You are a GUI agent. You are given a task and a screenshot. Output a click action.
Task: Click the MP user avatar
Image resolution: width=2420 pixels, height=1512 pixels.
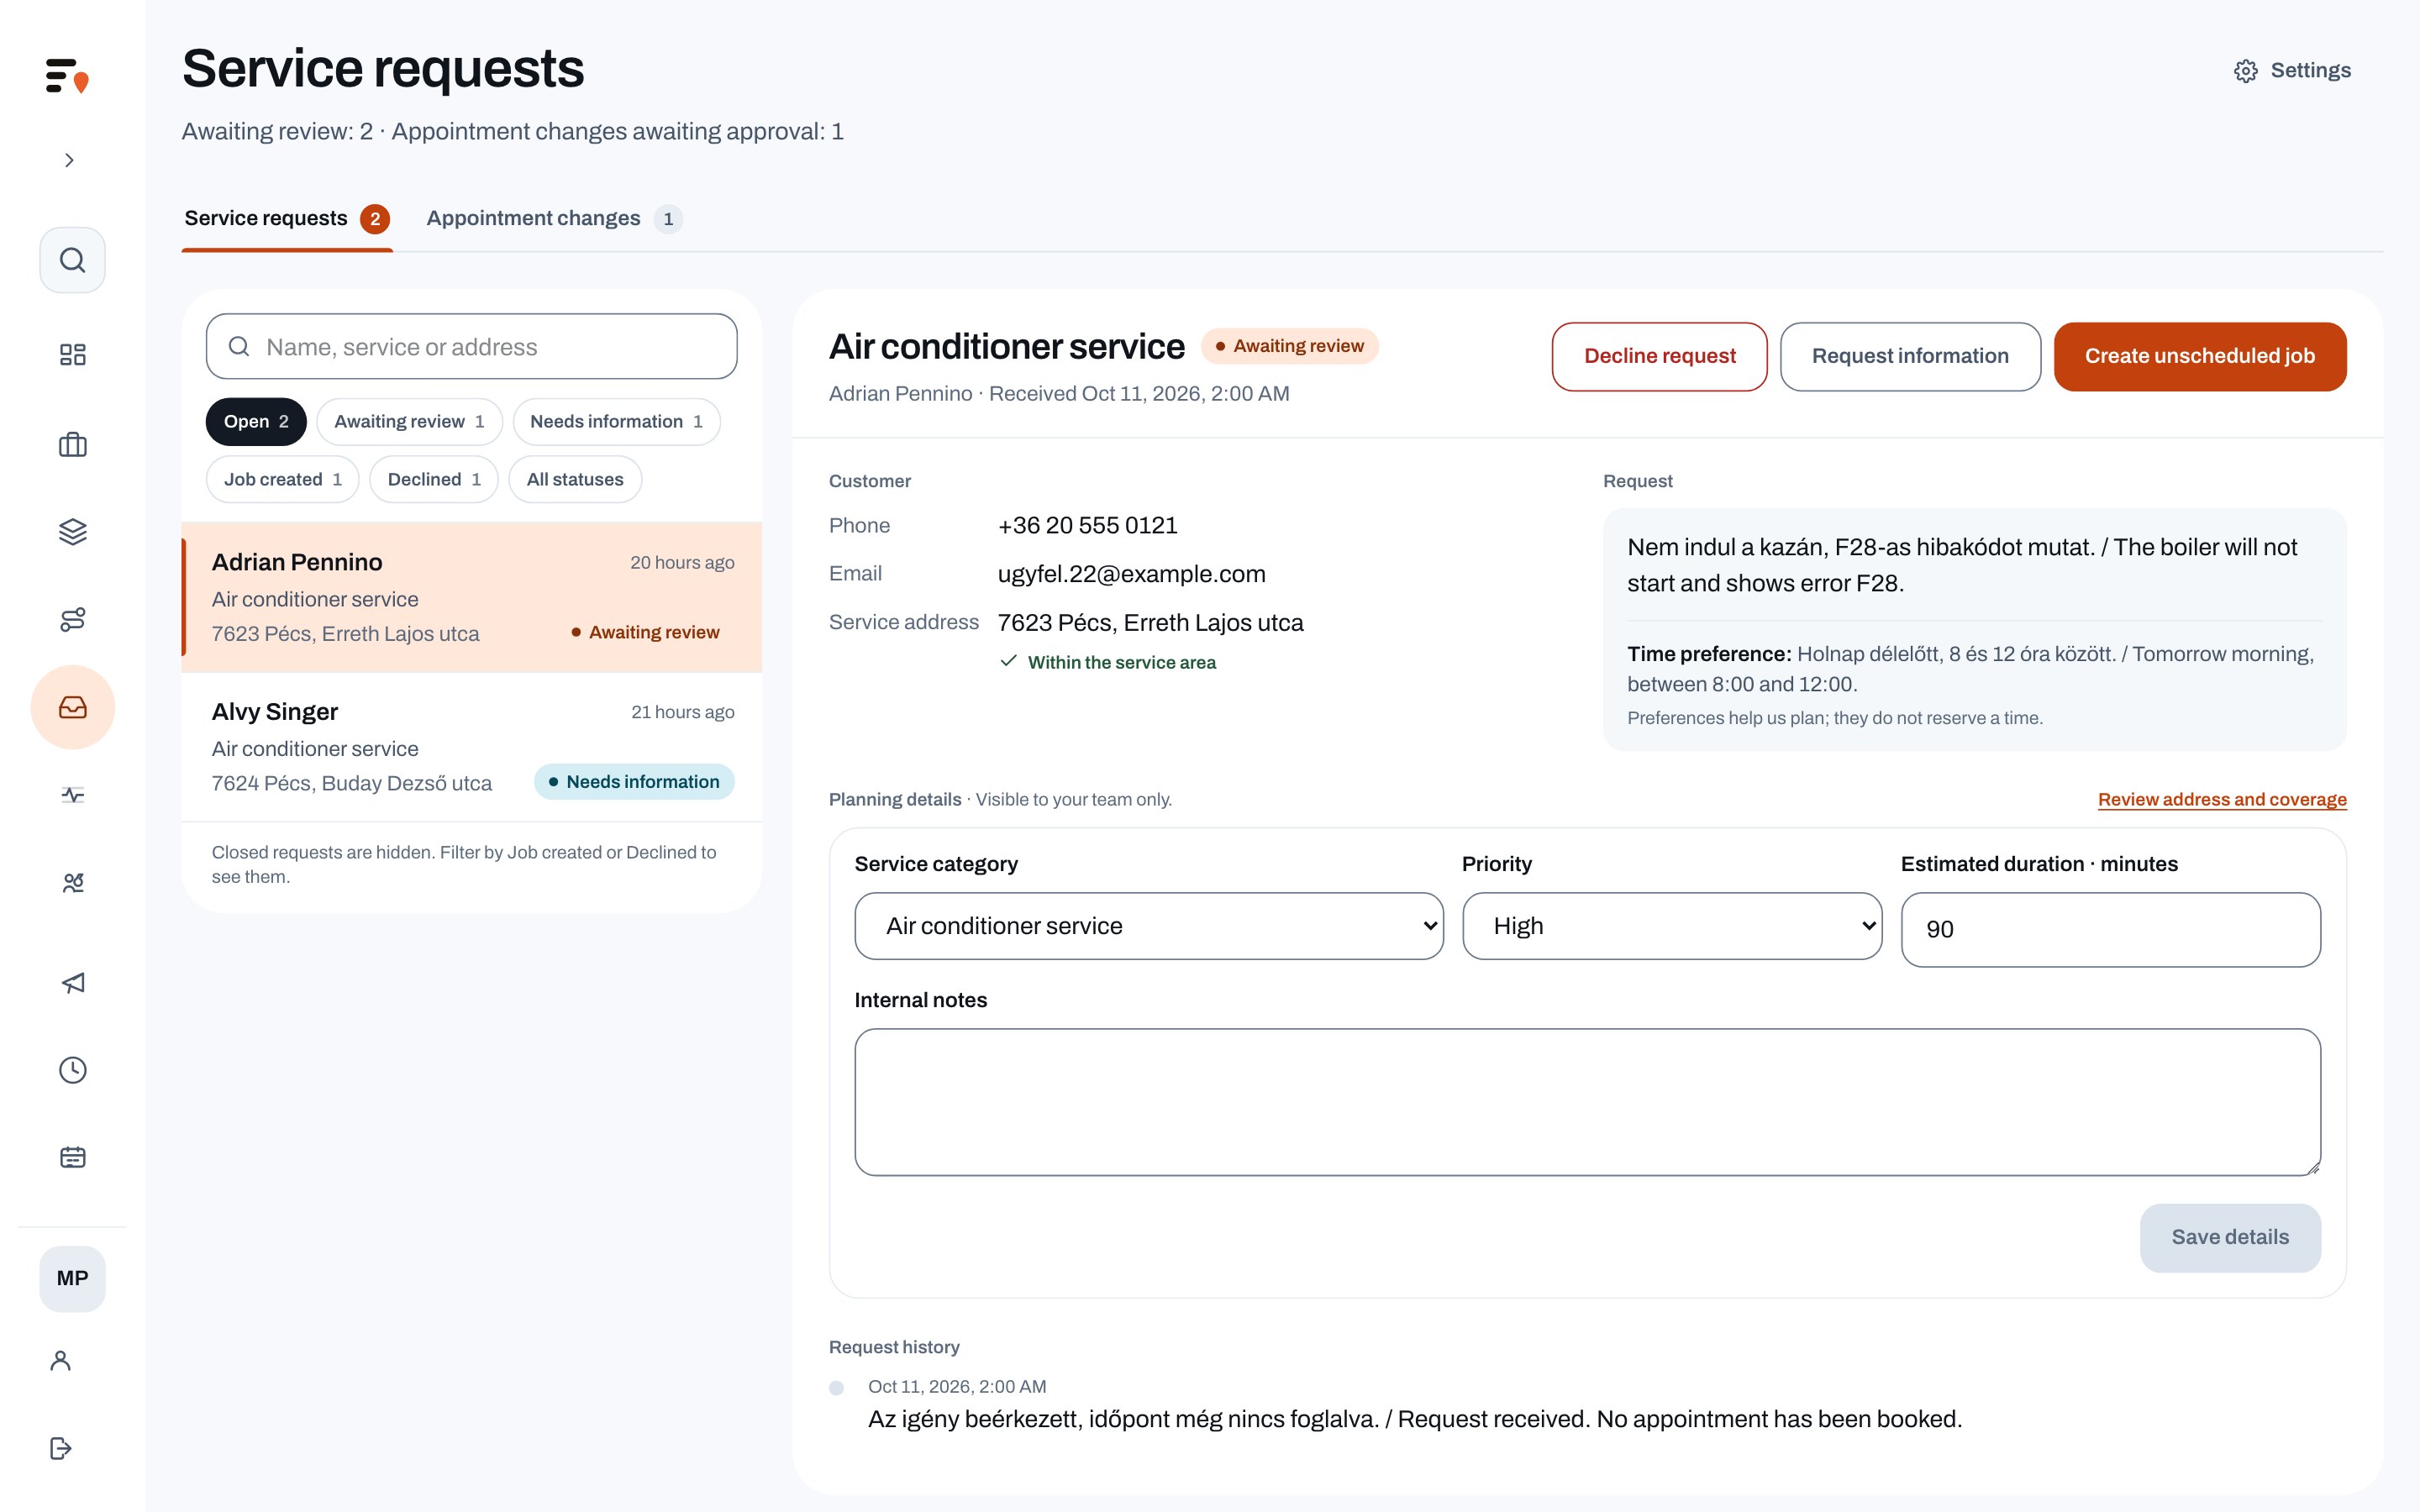click(x=72, y=1278)
